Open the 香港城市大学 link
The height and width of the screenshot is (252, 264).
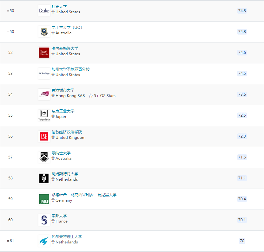(63, 90)
